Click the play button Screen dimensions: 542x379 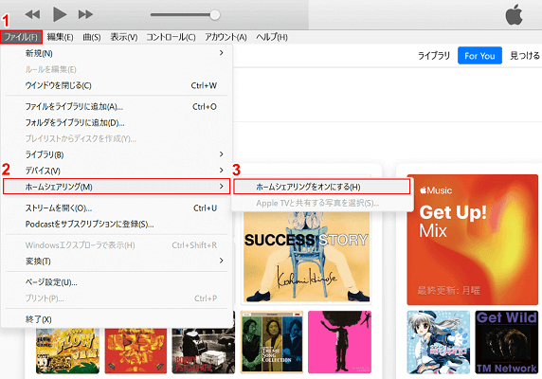pyautogui.click(x=60, y=14)
